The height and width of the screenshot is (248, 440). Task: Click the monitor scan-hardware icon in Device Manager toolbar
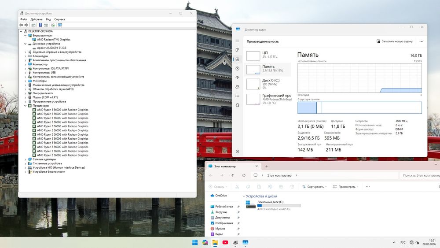click(x=60, y=25)
